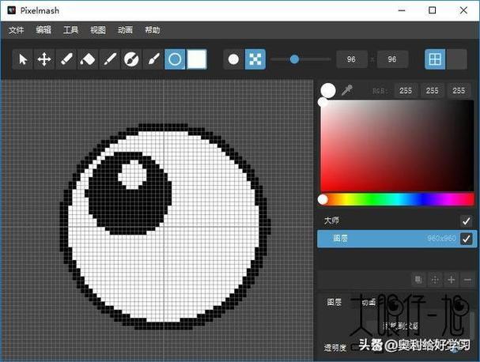Image resolution: width=480 pixels, height=362 pixels.
Task: Edit the red RGB value field
Action: pyautogui.click(x=406, y=91)
